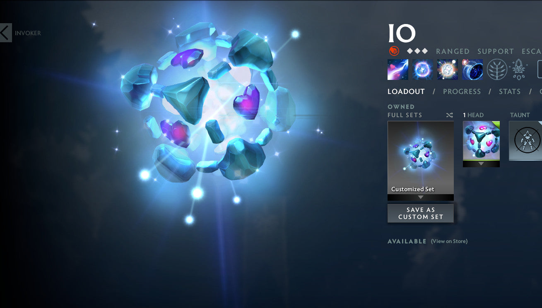Click the red strength attribute icon
The width and height of the screenshot is (542, 308).
point(394,51)
